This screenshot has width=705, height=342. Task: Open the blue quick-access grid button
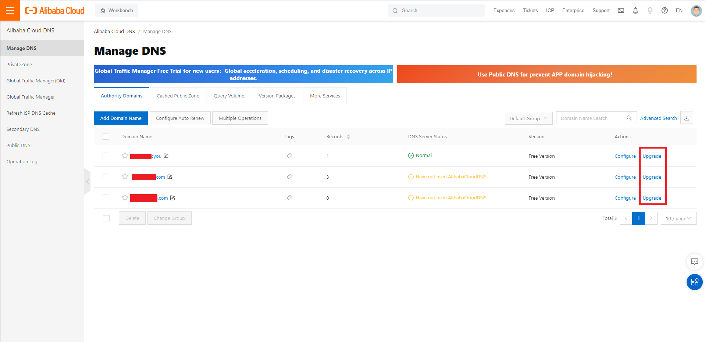pyautogui.click(x=694, y=282)
